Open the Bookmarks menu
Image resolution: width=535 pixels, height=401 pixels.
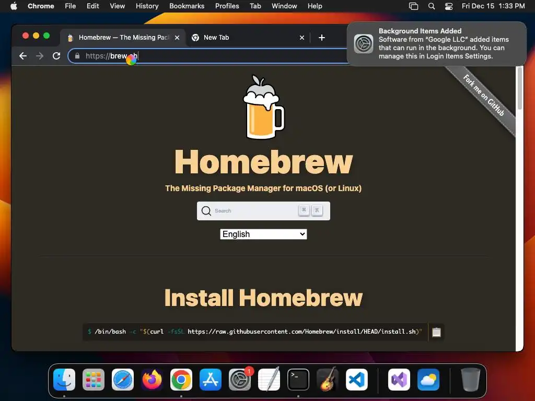[187, 6]
